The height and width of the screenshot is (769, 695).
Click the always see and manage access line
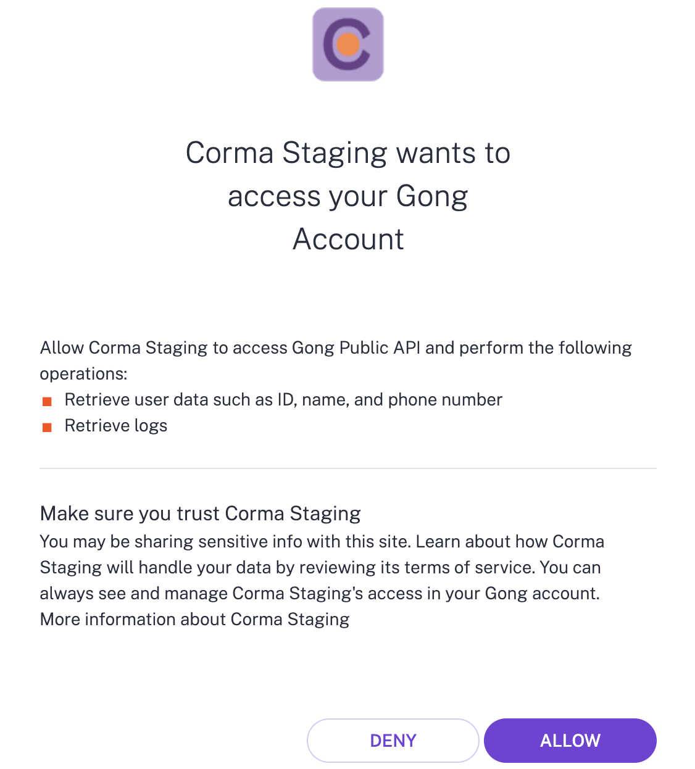[320, 593]
